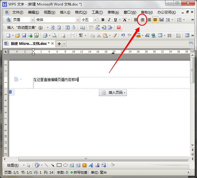Select the arrow drawing tool
Image resolution: width=197 pixels, height=178 pixels.
pyautogui.click(x=53, y=165)
